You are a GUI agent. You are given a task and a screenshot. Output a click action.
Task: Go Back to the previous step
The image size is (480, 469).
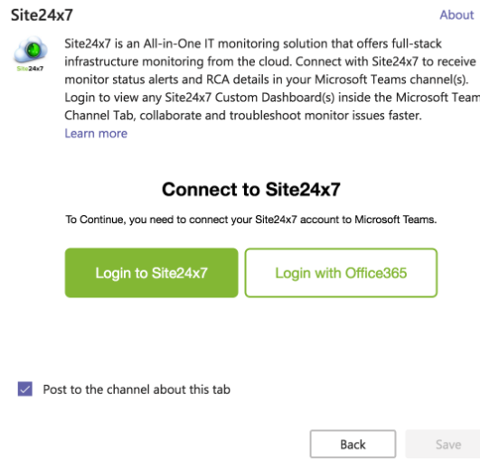353,445
